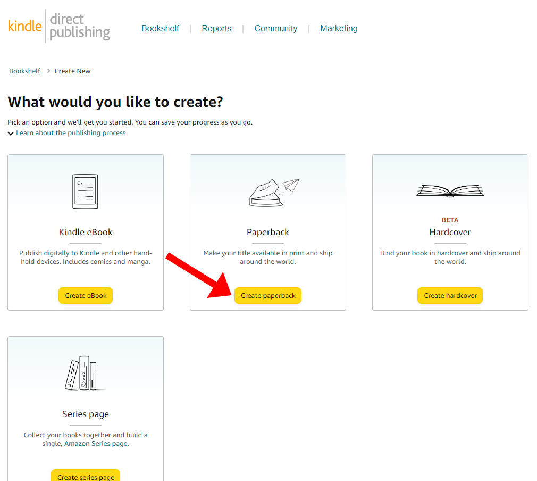Open the Bookshelf menu item
The width and height of the screenshot is (537, 481).
click(x=160, y=28)
